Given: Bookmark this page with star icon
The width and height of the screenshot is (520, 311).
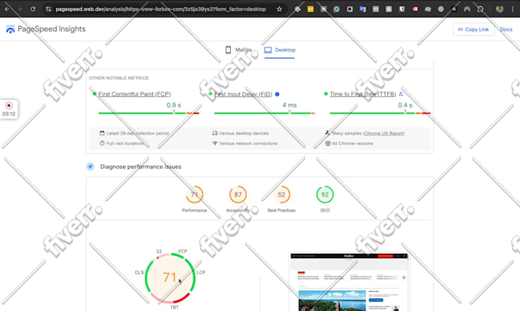Looking at the screenshot, I should click(279, 9).
